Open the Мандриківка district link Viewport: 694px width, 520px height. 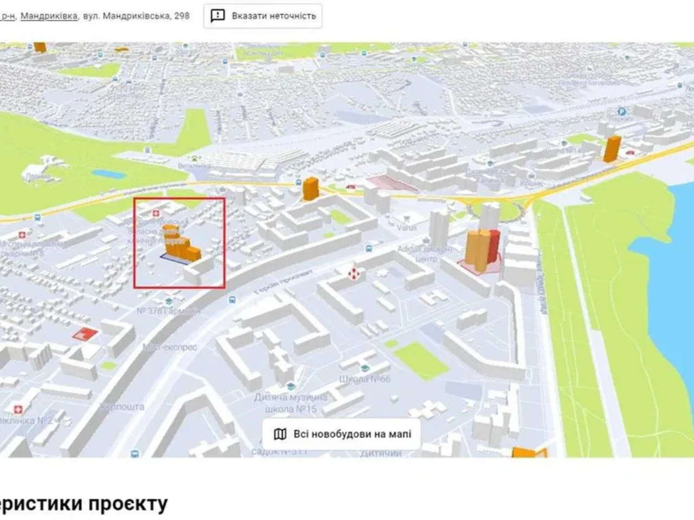49,16
